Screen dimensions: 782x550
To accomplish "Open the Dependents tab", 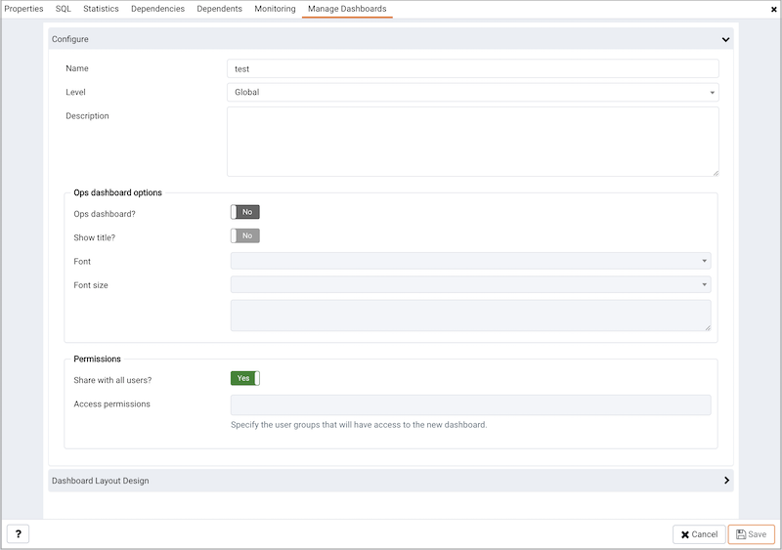I will pos(219,9).
